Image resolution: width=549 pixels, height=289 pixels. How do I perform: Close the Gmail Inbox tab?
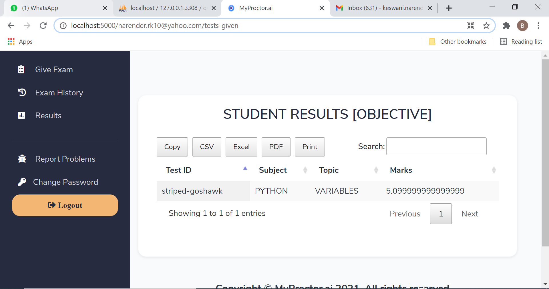(430, 8)
